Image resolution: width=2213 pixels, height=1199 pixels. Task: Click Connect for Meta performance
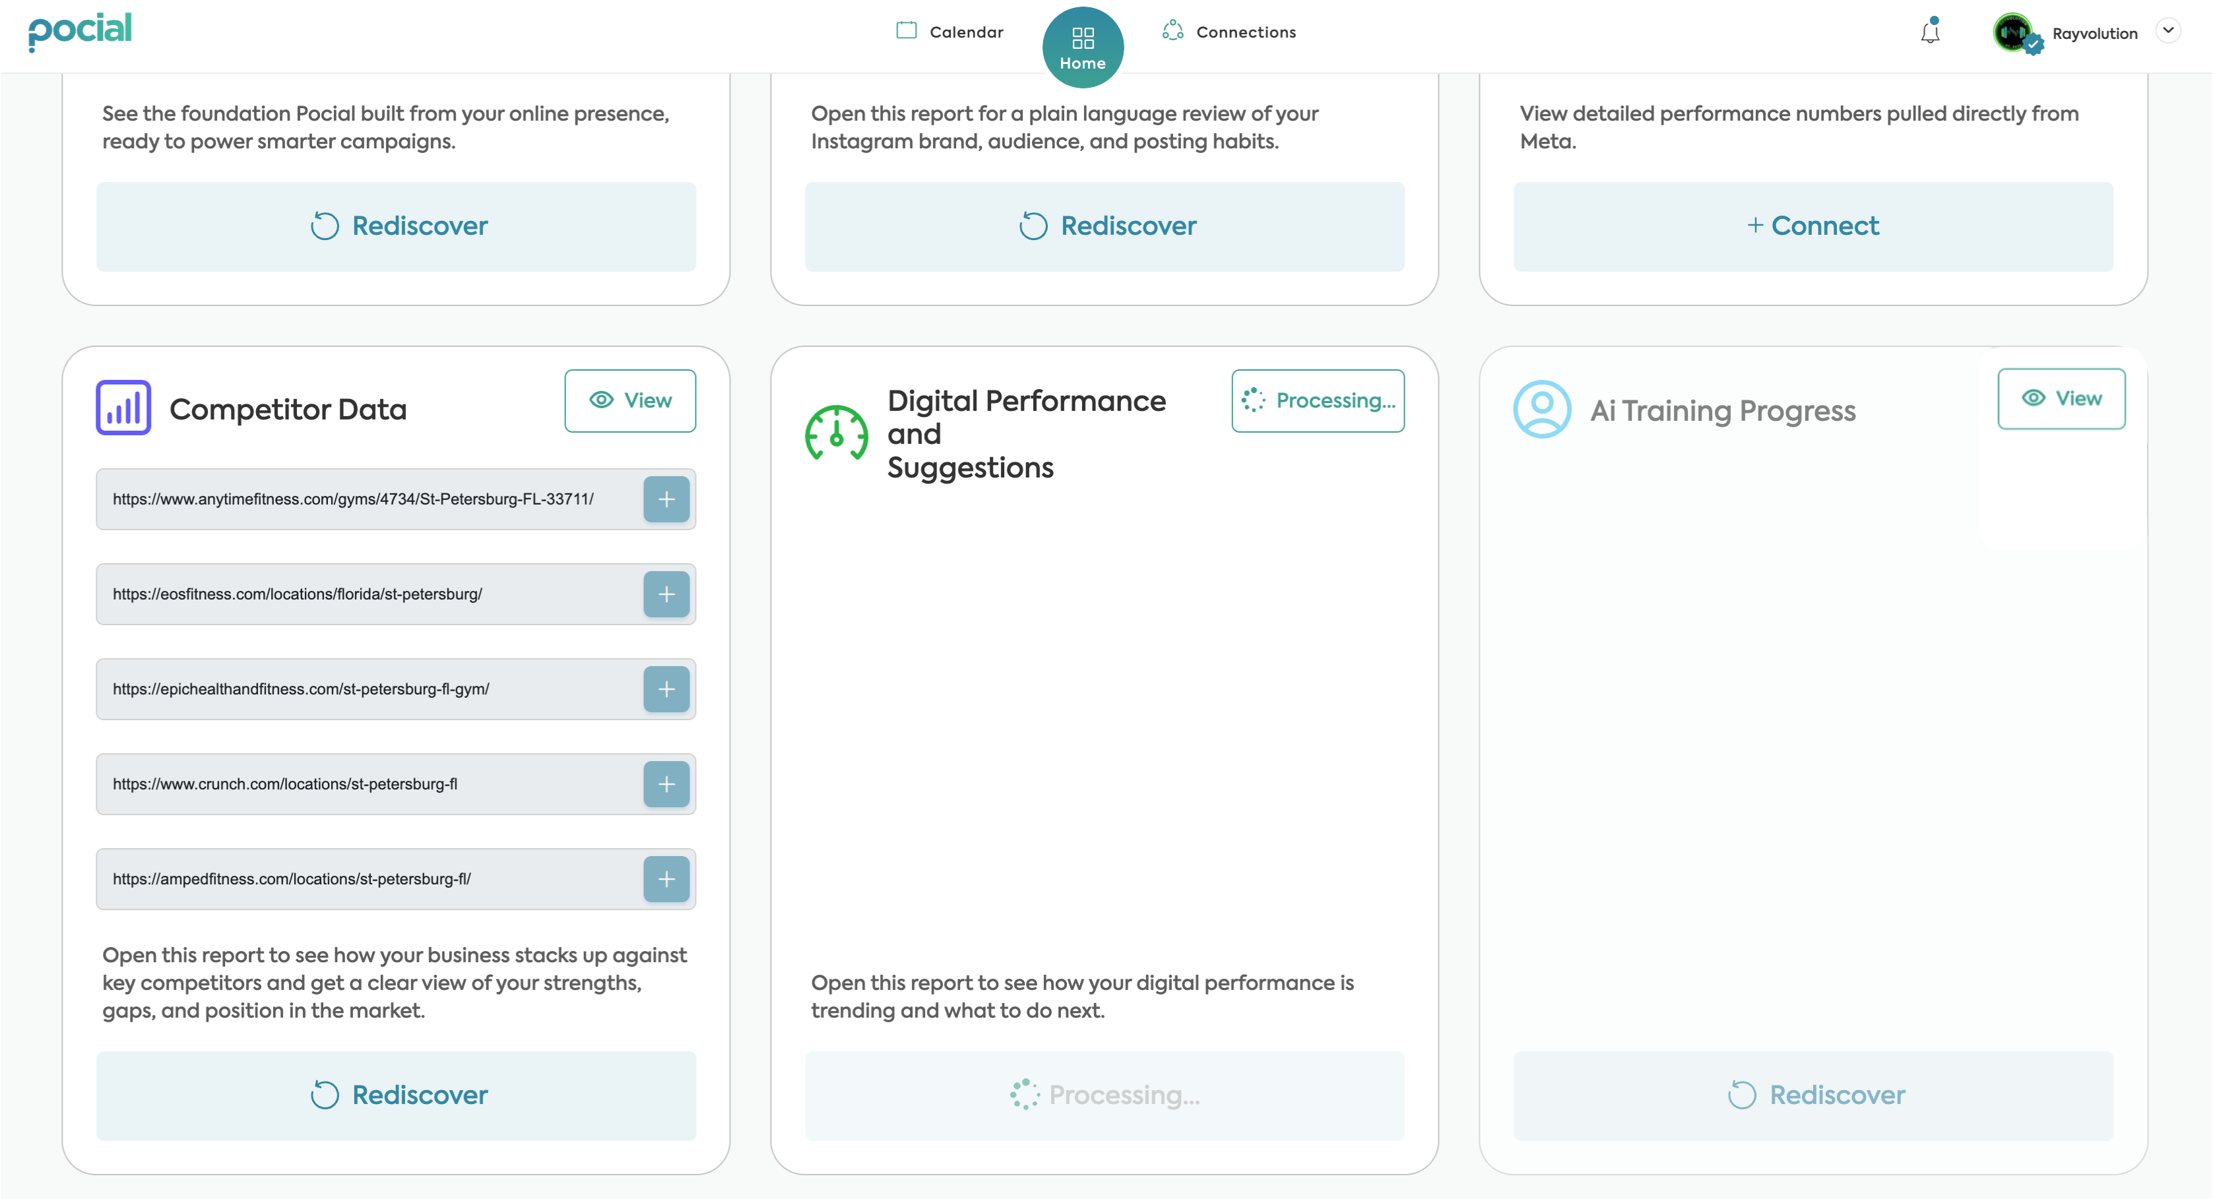click(1812, 227)
